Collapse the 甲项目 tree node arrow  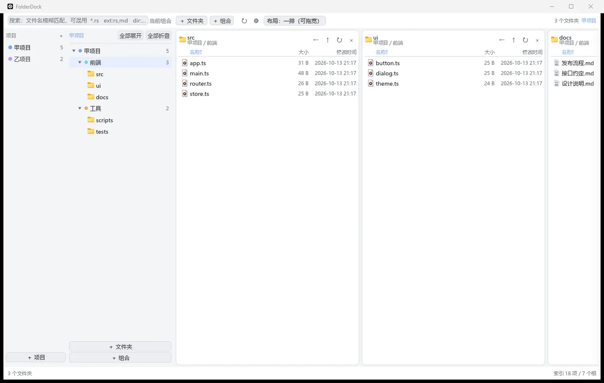click(x=74, y=51)
